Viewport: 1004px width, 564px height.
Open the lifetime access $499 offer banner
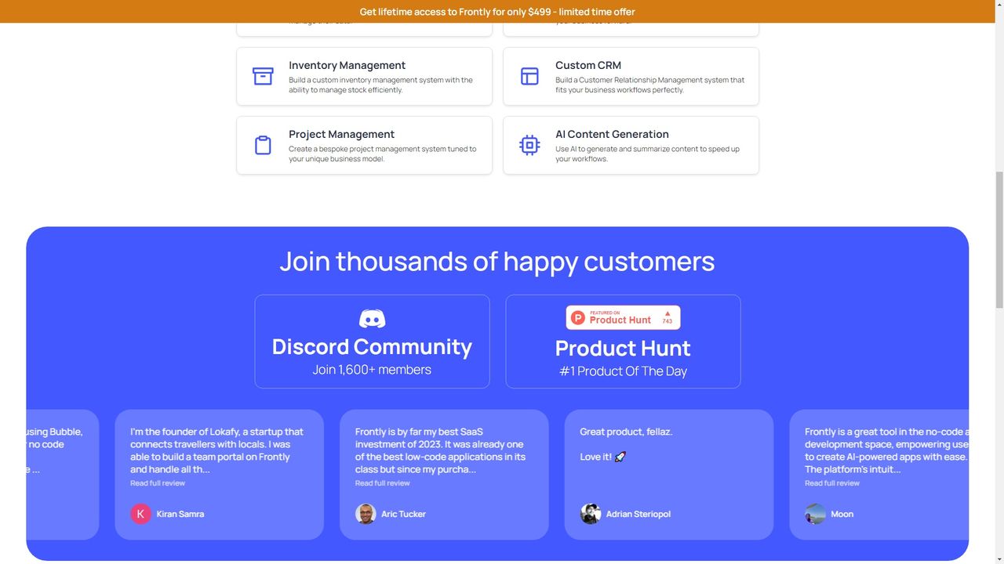497,12
